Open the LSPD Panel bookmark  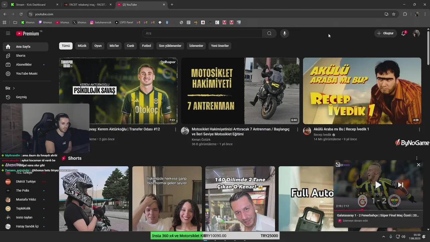(124, 23)
